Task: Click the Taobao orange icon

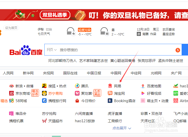Action: (110, 93)
